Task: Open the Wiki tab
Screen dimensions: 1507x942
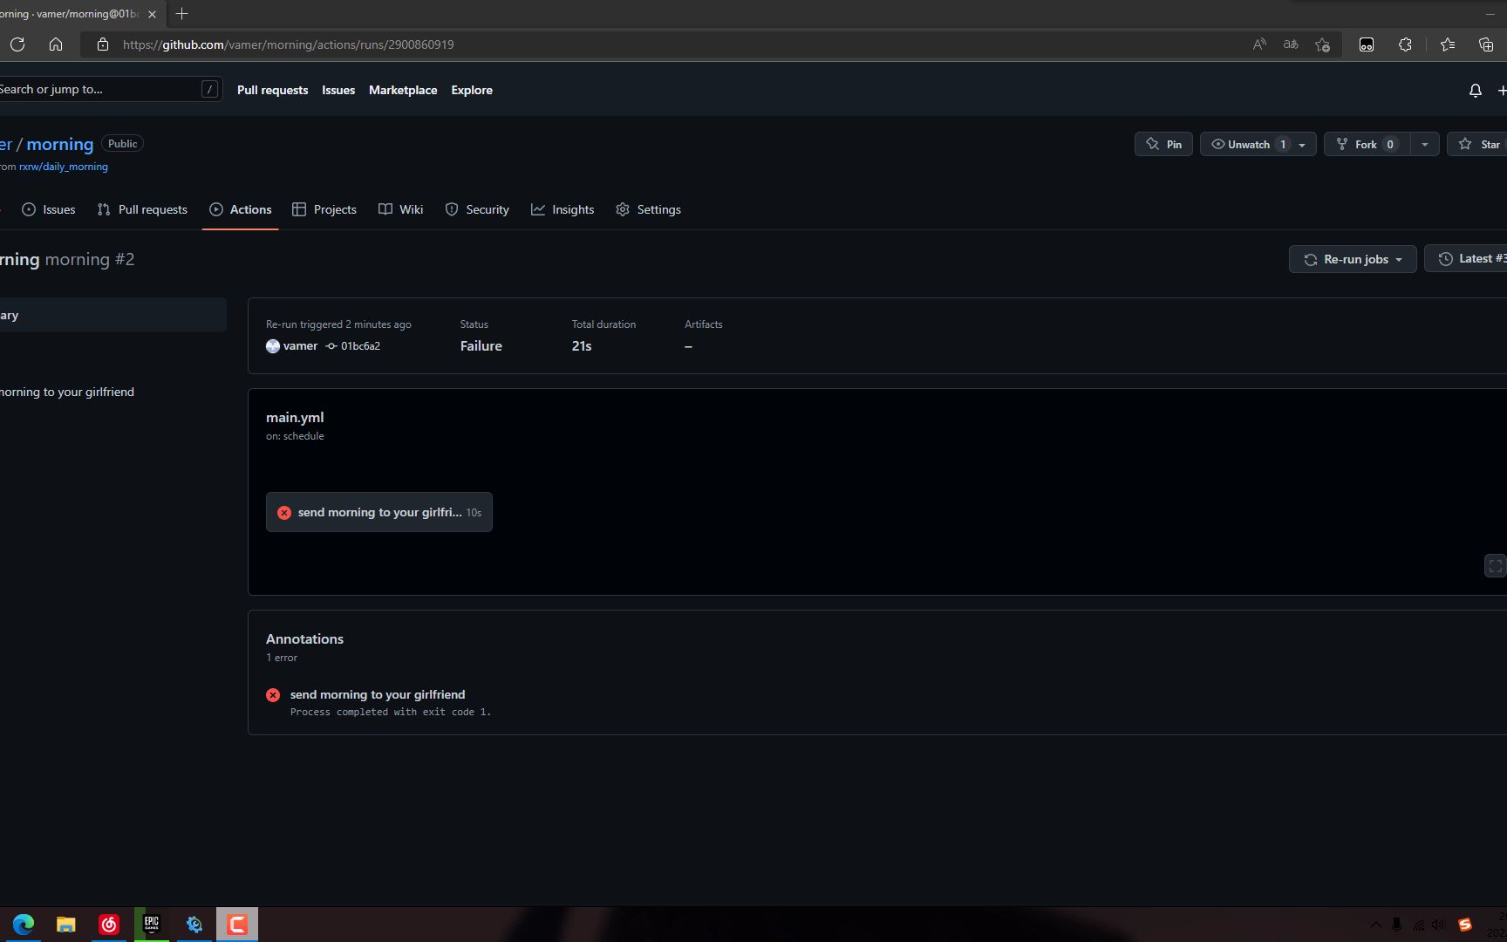Action: [x=401, y=209]
